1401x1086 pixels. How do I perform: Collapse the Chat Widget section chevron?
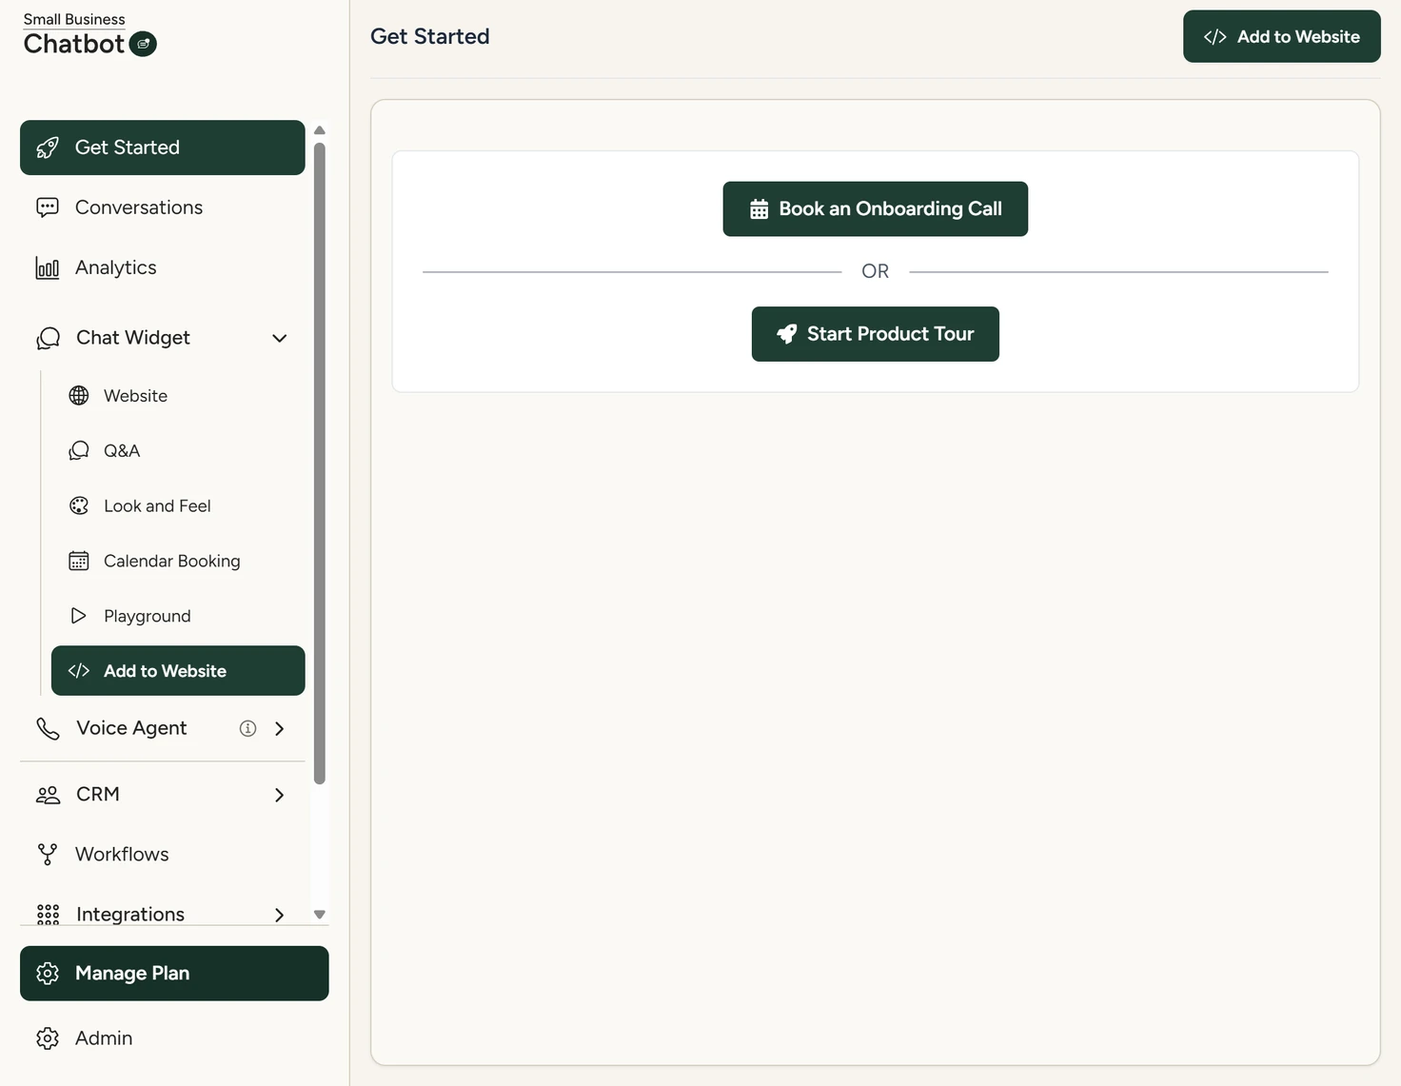[280, 338]
